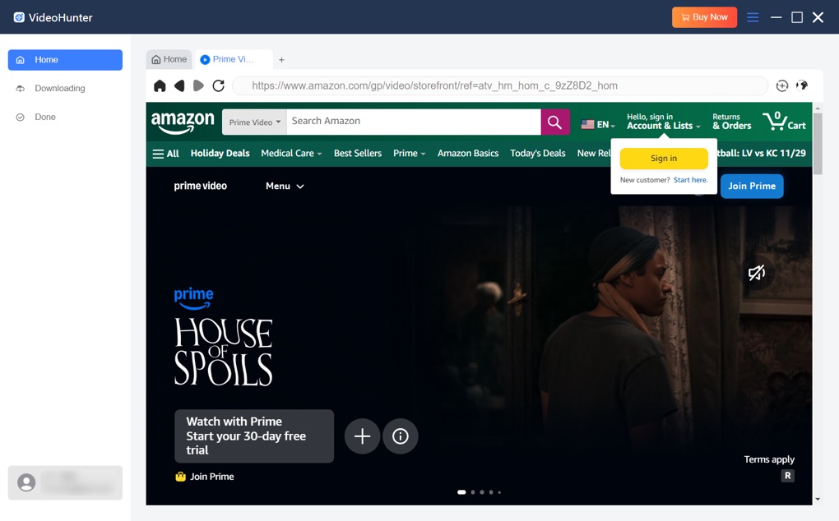Go forward with the forward arrow
The width and height of the screenshot is (839, 521).
198,85
